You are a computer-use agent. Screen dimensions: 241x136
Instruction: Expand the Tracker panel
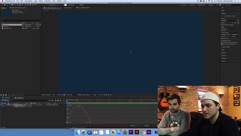(x=223, y=61)
